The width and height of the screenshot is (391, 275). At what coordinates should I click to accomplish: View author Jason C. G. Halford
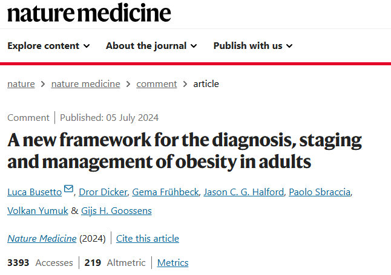click(244, 192)
